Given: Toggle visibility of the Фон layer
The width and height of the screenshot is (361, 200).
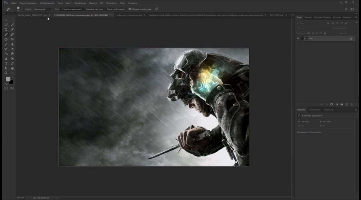Looking at the screenshot, I should [x=298, y=39].
